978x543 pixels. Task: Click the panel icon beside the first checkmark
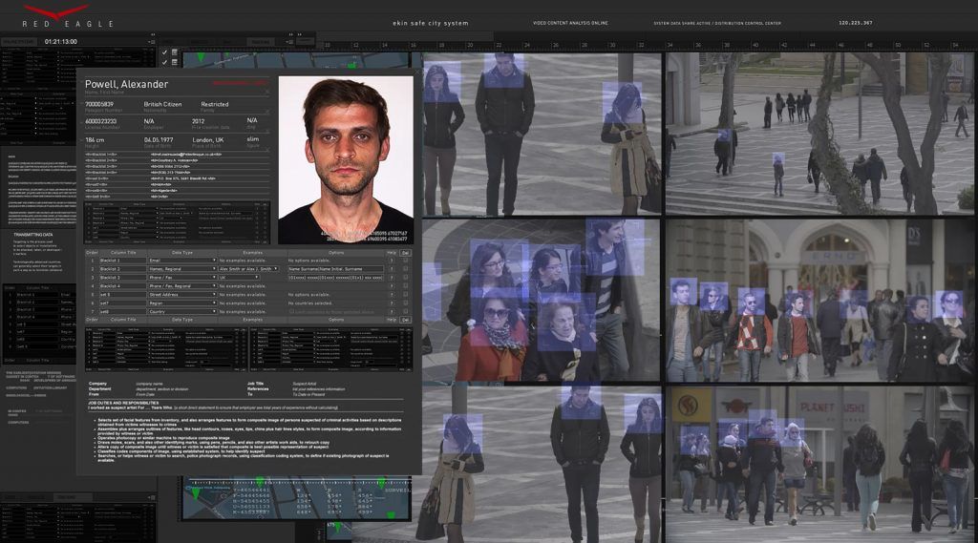(173, 52)
